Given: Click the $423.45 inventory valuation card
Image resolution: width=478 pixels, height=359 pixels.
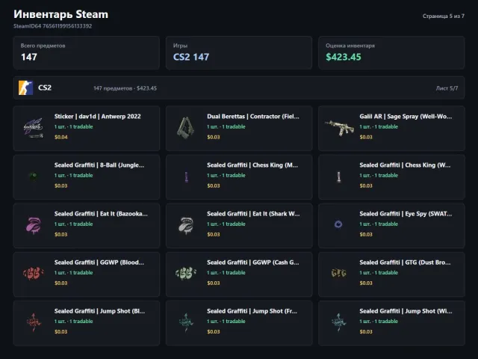Looking at the screenshot, I should [x=391, y=53].
